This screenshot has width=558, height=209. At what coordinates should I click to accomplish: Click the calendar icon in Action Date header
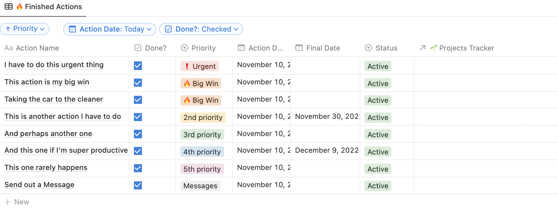click(x=241, y=48)
